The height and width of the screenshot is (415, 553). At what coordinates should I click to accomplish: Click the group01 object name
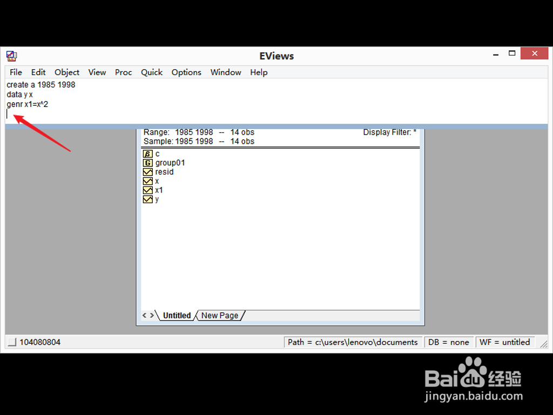pos(170,163)
